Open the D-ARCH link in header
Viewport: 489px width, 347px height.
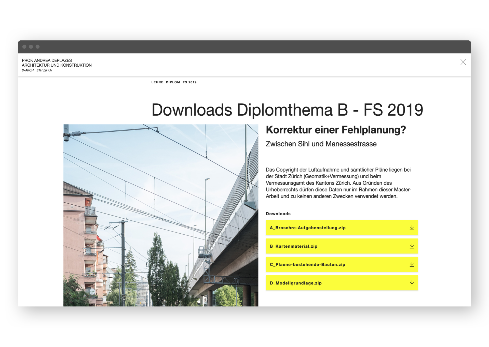(28, 70)
